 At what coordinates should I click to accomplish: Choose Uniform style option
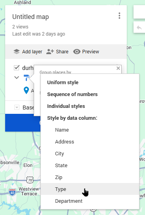[x=90, y=83]
